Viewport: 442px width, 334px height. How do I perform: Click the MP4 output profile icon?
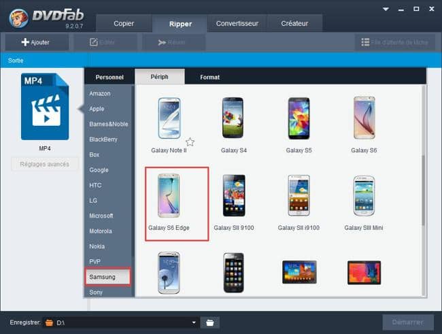click(45, 107)
